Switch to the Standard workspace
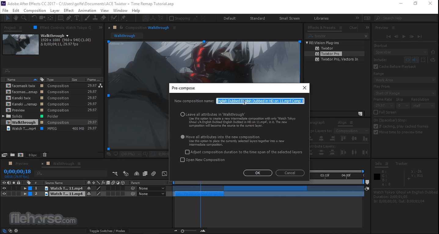The width and height of the screenshot is (439, 234). (x=257, y=18)
